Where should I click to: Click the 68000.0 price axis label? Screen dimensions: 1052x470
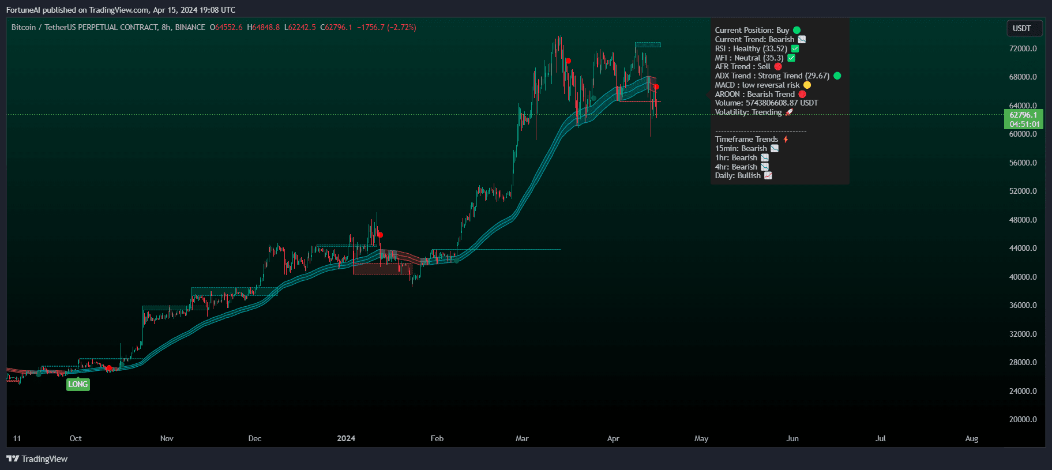click(x=1023, y=77)
